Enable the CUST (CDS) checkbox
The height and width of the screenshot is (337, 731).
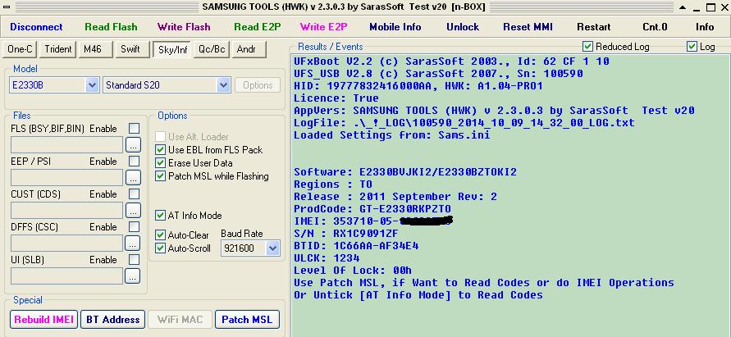pos(134,194)
